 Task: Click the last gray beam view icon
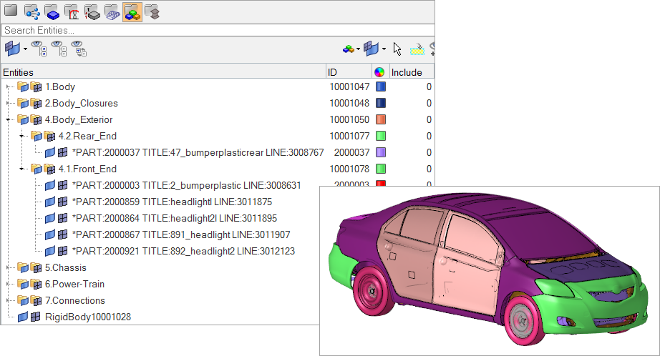[x=152, y=11]
